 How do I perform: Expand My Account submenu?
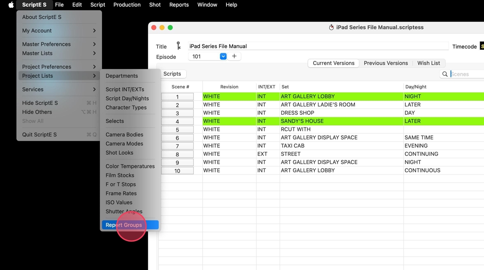59,31
